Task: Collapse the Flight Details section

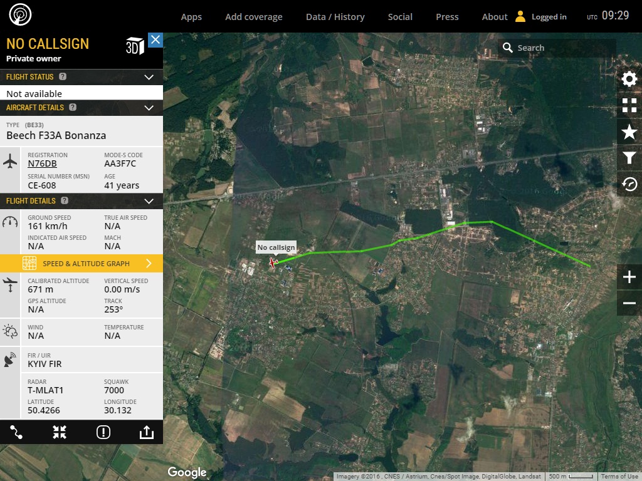Action: click(x=149, y=201)
